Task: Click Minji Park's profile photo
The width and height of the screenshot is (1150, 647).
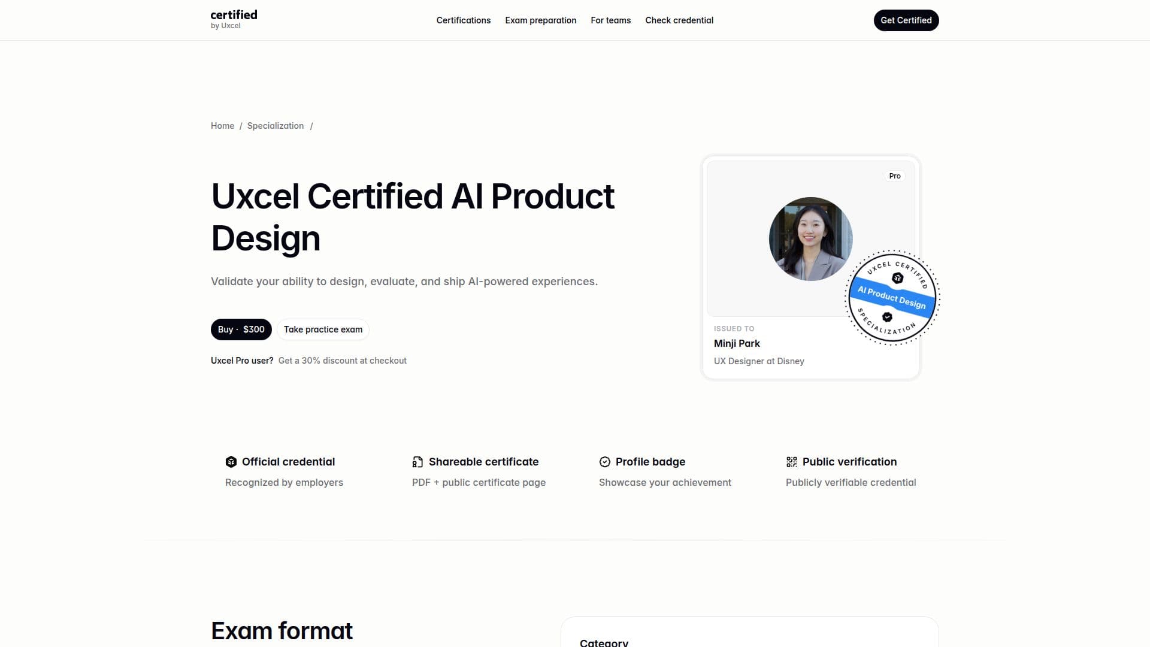Action: [811, 239]
